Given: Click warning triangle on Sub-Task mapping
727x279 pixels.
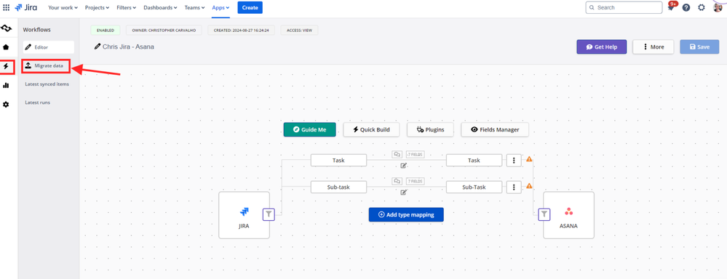Looking at the screenshot, I should (529, 186).
